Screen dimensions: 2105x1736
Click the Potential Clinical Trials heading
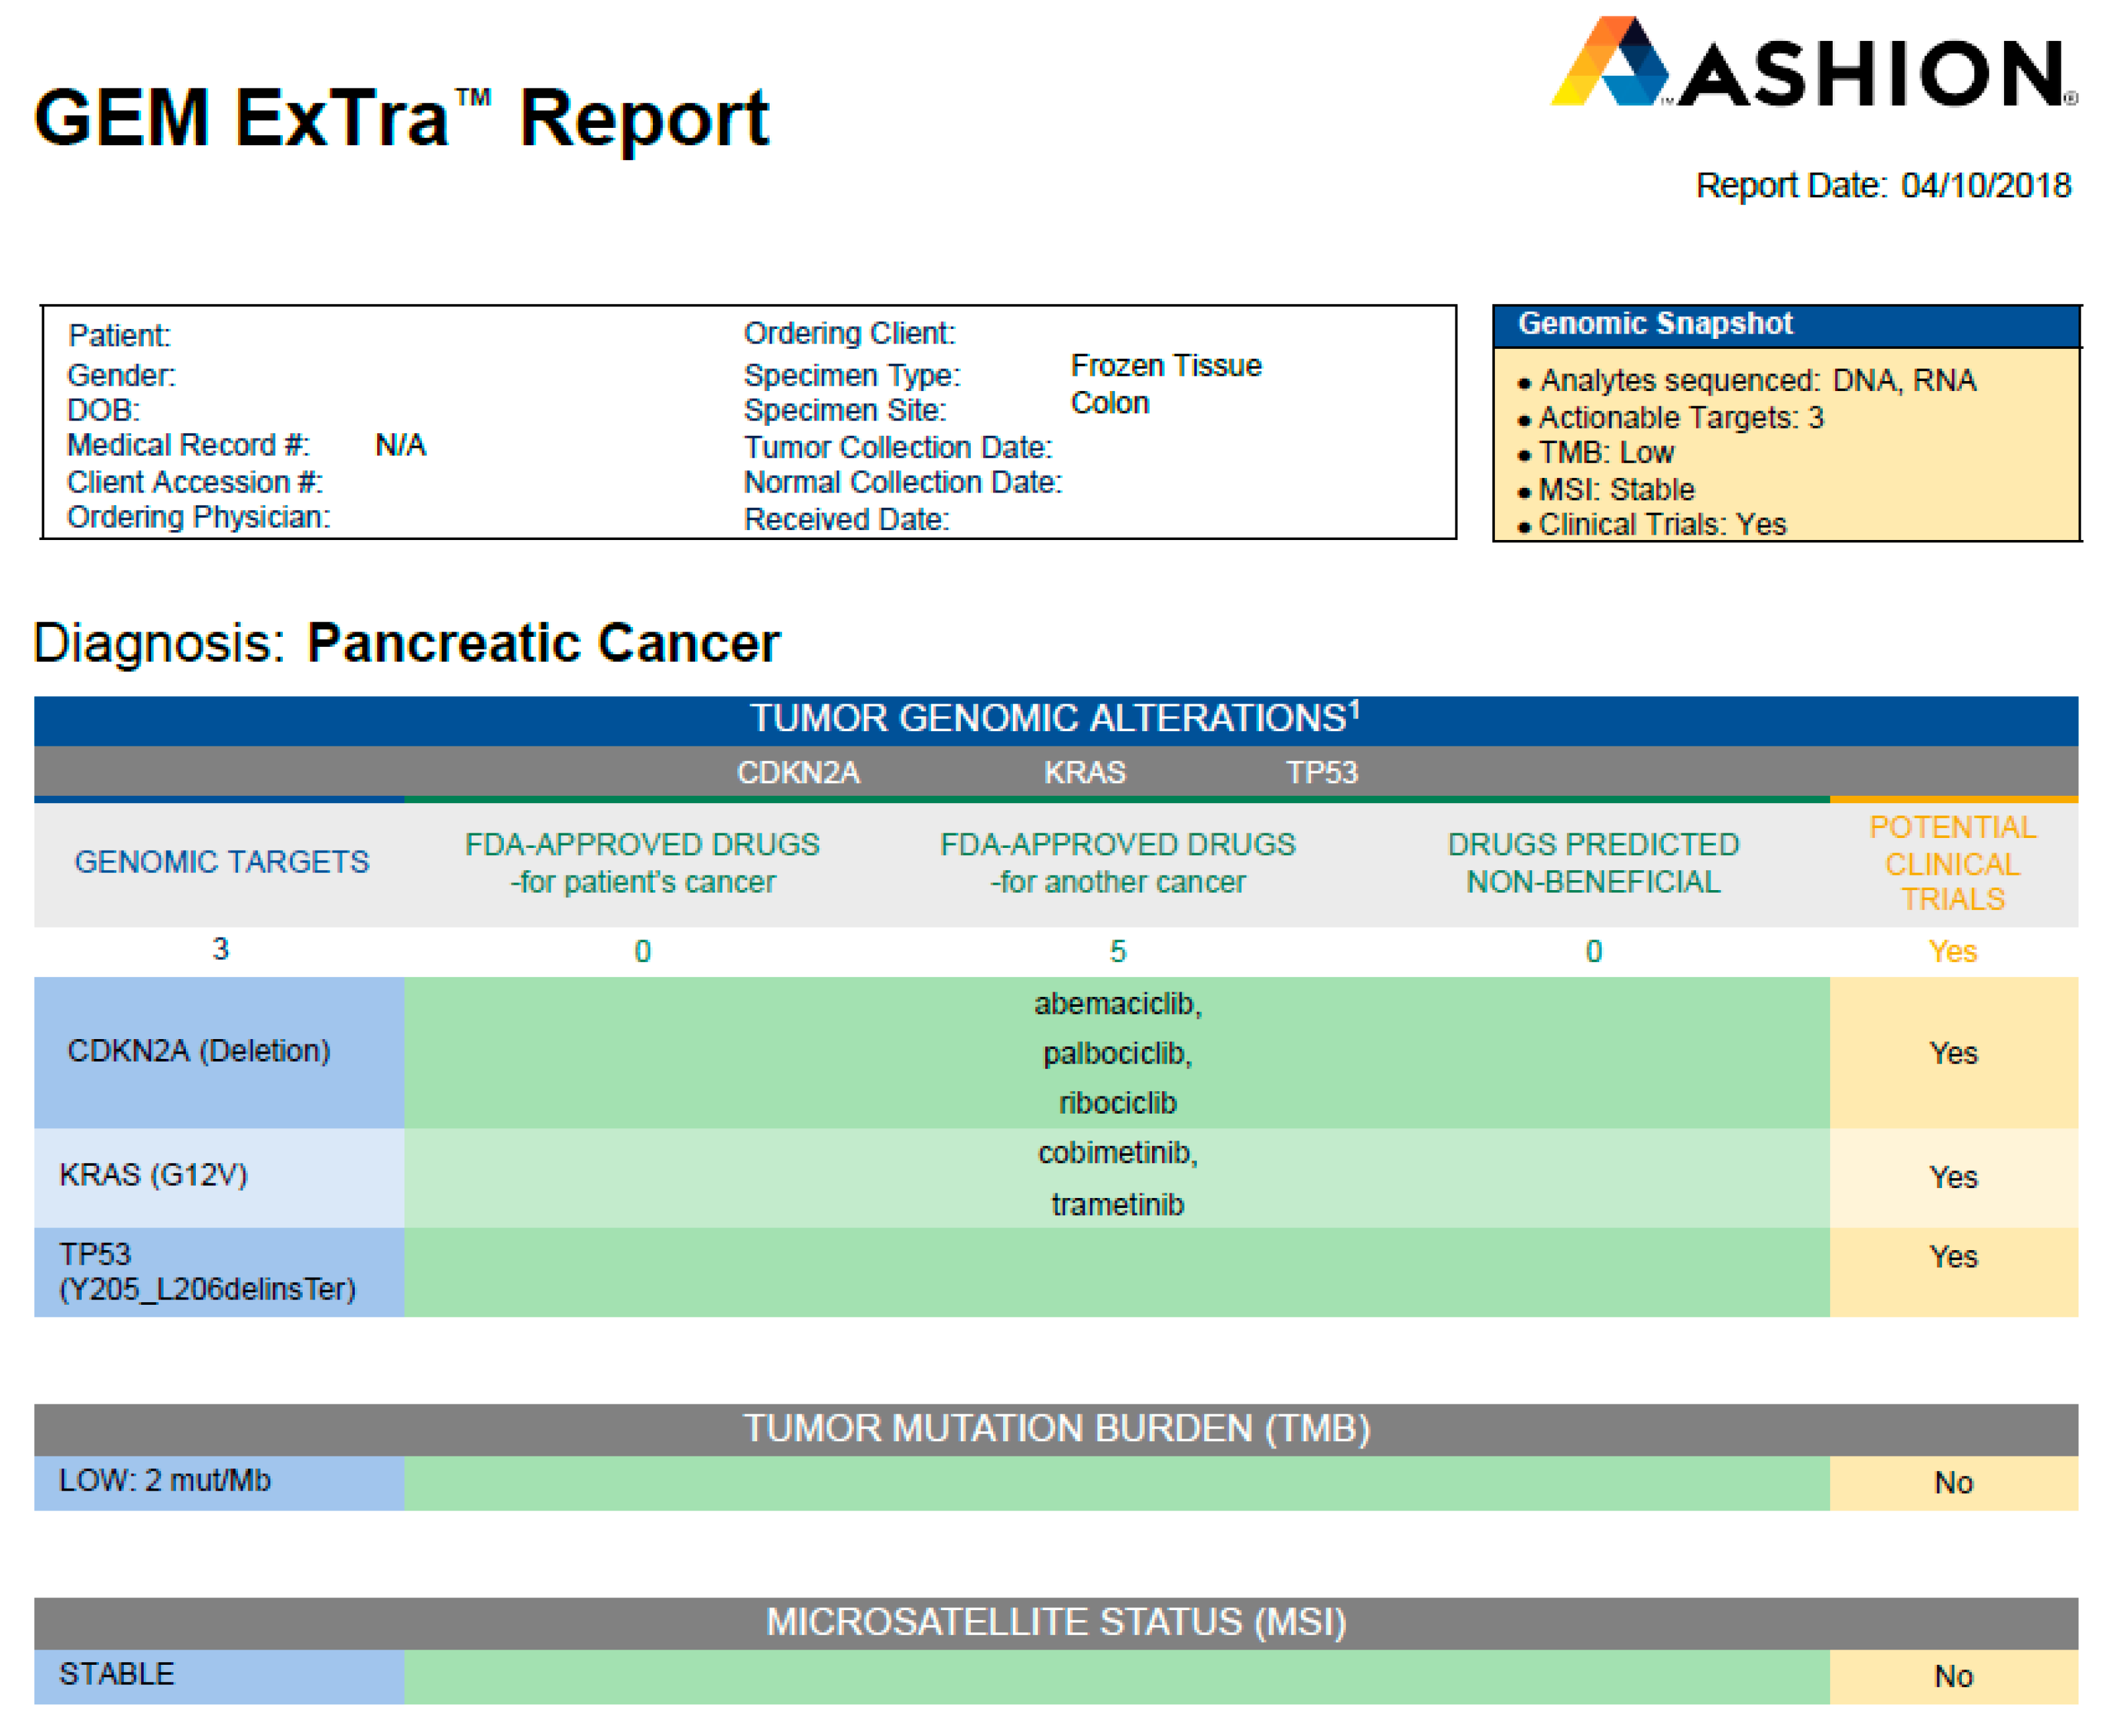point(1951,862)
